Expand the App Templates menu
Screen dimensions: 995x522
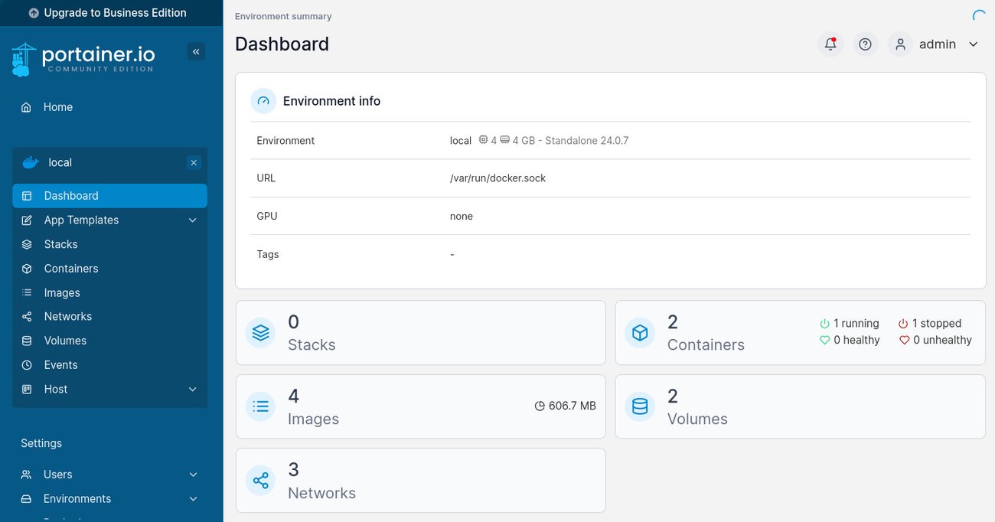[x=81, y=220]
